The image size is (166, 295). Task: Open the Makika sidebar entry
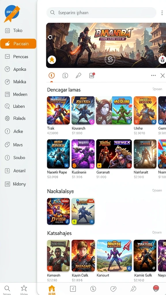point(16,82)
